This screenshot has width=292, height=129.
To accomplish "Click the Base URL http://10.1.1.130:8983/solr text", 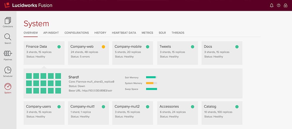I will click(x=90, y=90).
